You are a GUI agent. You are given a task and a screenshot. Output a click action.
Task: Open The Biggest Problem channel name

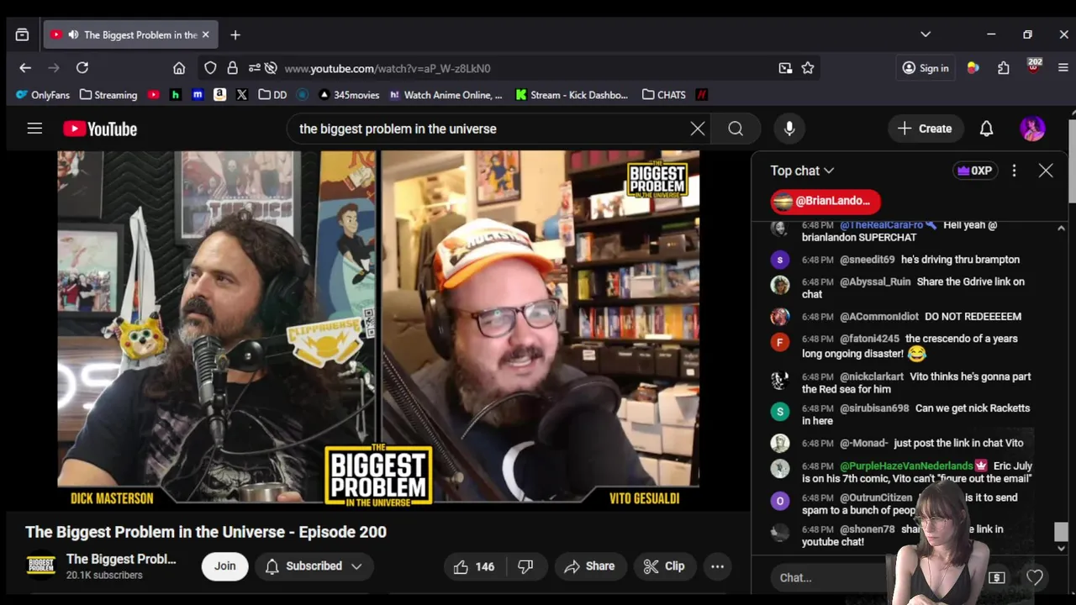tap(121, 559)
